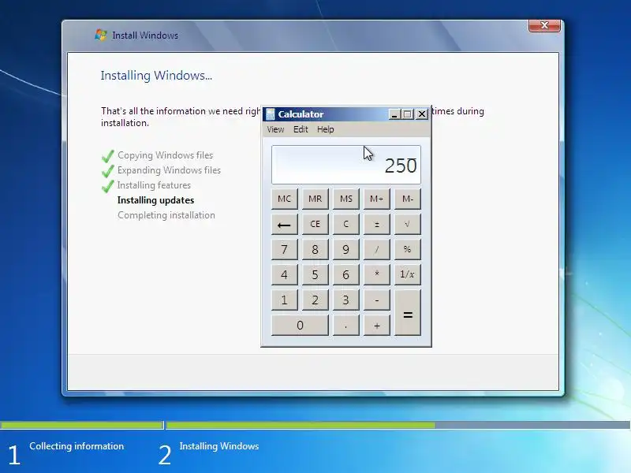Click the Install Windows logo icon
The width and height of the screenshot is (631, 473).
coord(101,35)
